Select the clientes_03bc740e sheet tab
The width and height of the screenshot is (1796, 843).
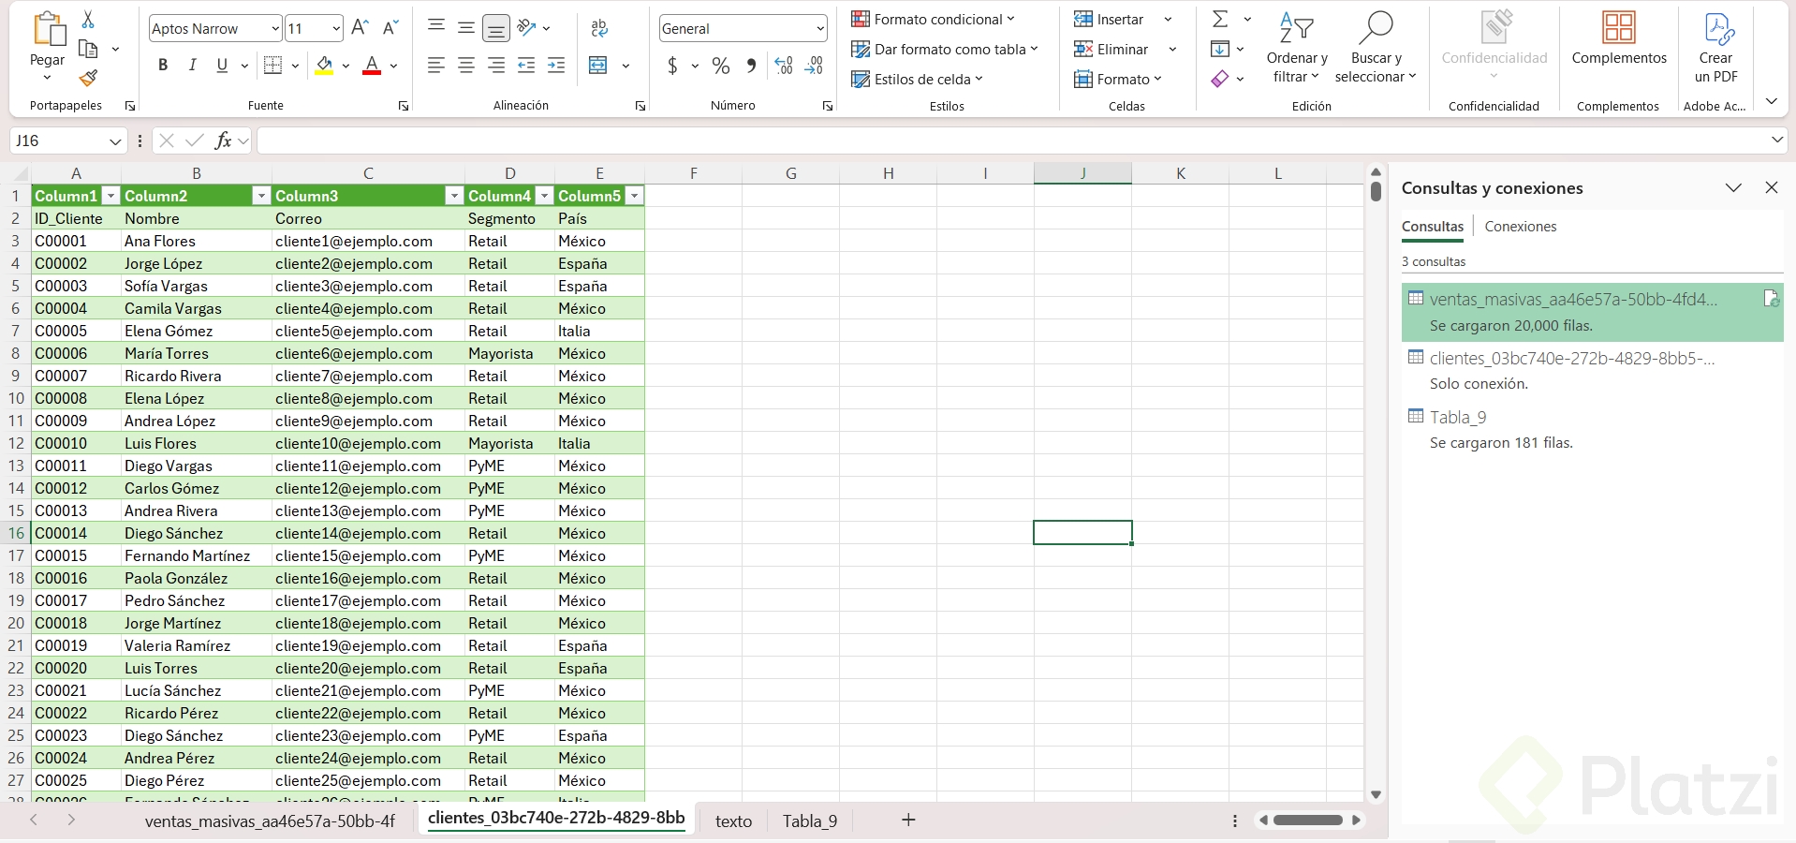point(556,818)
